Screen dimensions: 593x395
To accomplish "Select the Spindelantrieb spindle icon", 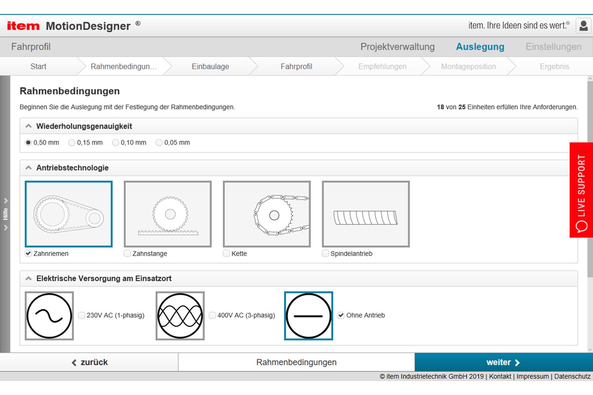I will coord(366,214).
